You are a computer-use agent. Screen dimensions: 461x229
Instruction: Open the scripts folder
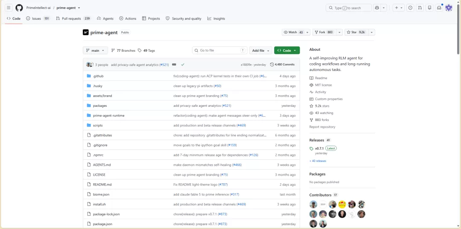tap(98, 125)
